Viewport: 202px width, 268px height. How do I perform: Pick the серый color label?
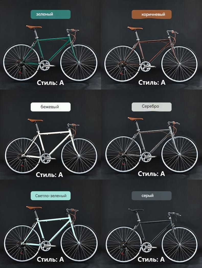tap(151, 196)
